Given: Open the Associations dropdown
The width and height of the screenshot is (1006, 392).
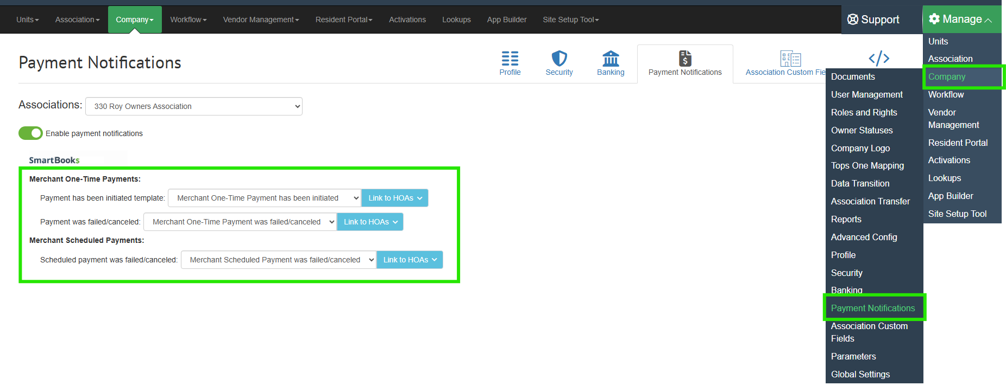Looking at the screenshot, I should (x=193, y=106).
